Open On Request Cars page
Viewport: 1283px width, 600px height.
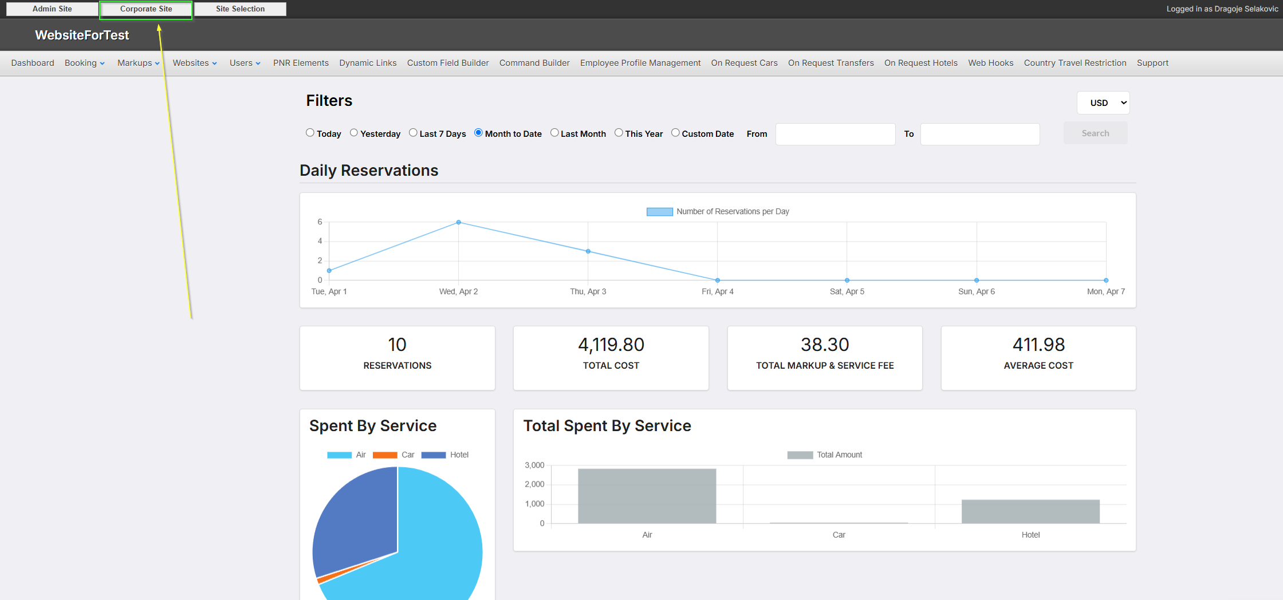click(x=744, y=63)
